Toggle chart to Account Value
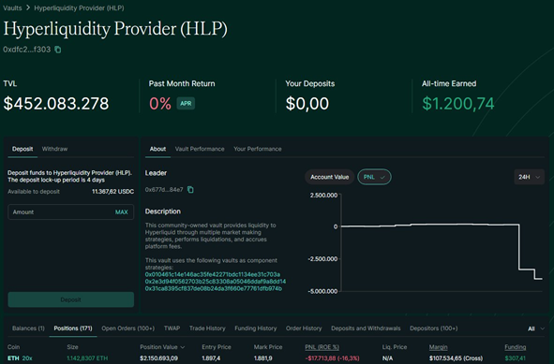Image resolution: width=554 pixels, height=364 pixels. pyautogui.click(x=329, y=177)
